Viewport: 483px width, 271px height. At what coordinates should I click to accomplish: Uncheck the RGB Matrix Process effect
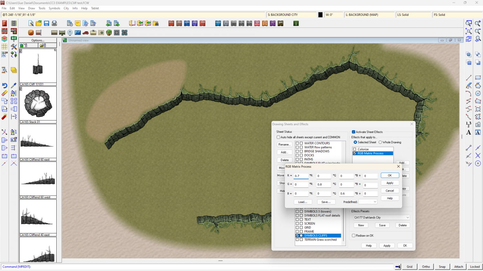tap(355, 153)
